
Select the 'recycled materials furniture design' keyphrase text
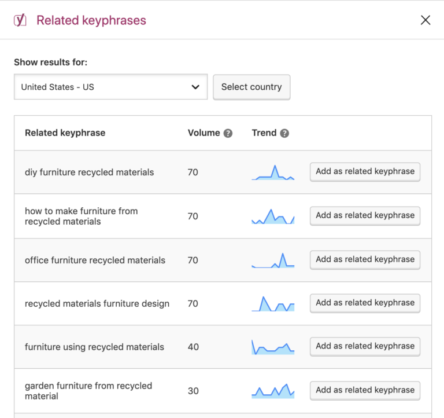click(x=97, y=303)
